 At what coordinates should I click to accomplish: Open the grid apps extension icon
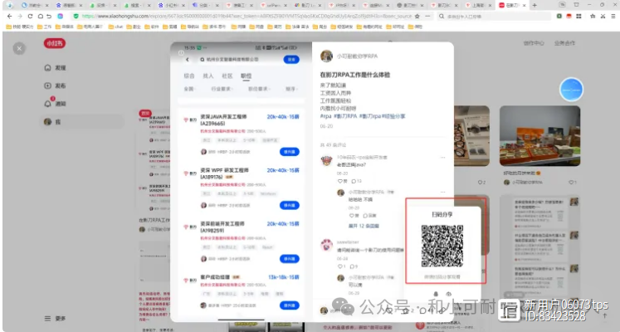tap(579, 17)
